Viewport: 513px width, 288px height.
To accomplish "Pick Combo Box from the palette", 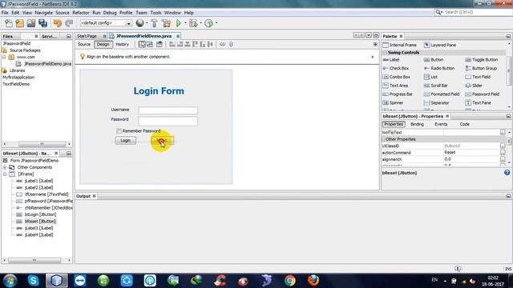I will tap(396, 77).
